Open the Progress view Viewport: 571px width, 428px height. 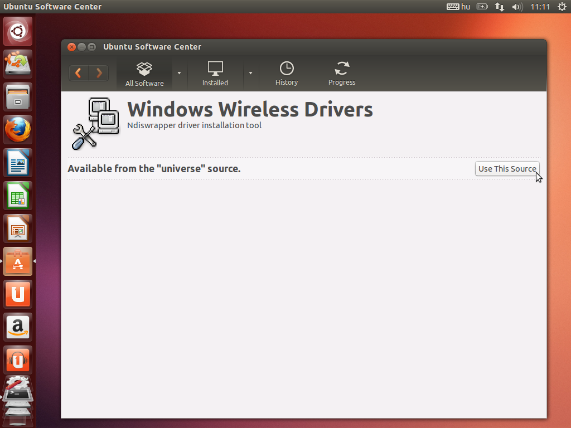tap(342, 74)
